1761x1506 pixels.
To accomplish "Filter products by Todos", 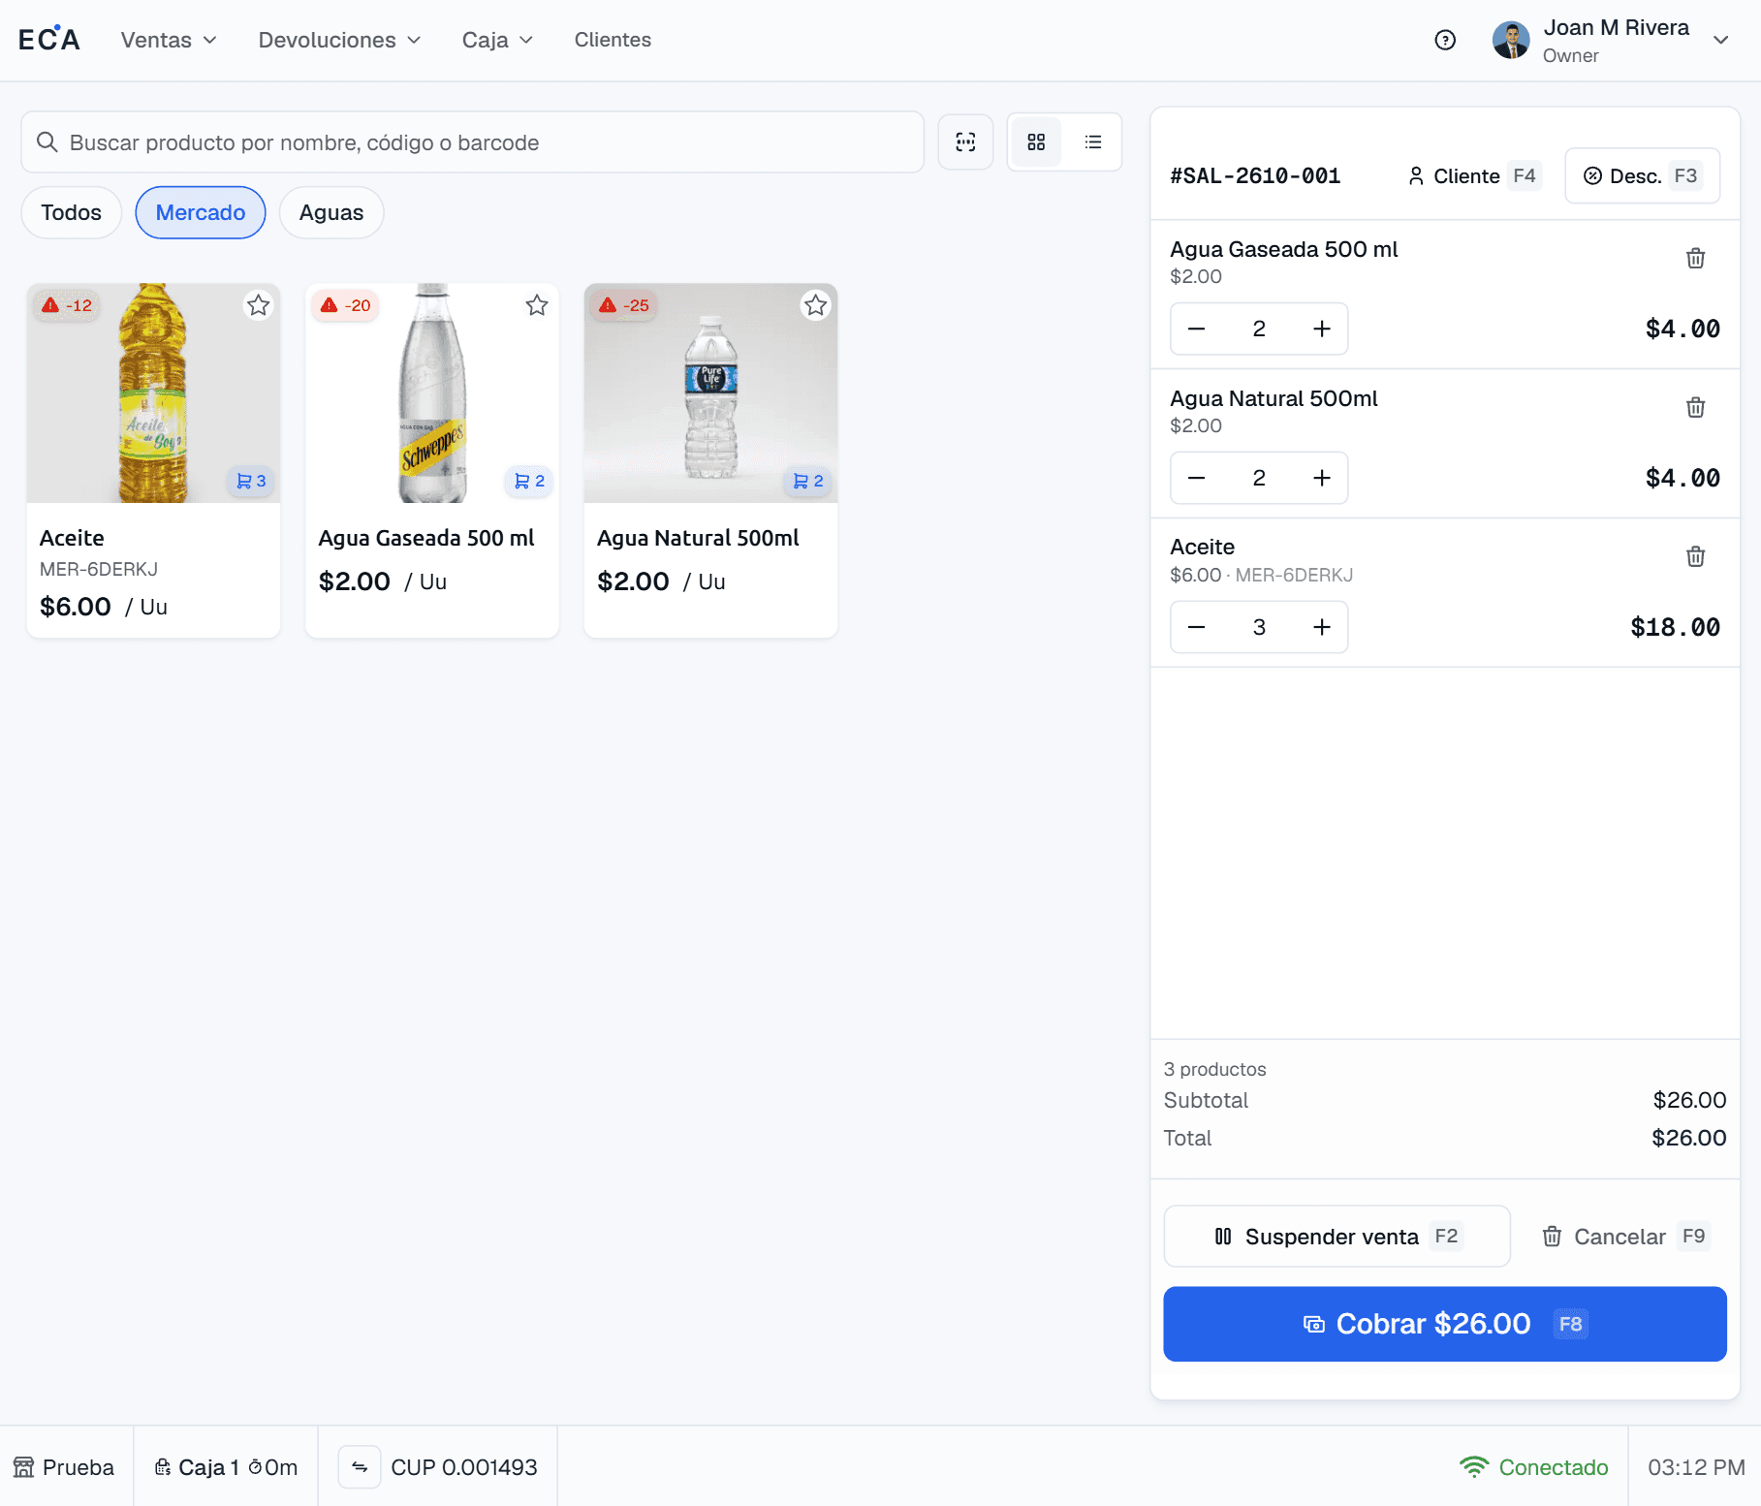I will pyautogui.click(x=72, y=213).
